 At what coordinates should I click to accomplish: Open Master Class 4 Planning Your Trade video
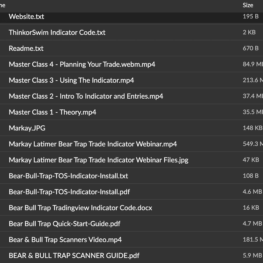click(82, 64)
